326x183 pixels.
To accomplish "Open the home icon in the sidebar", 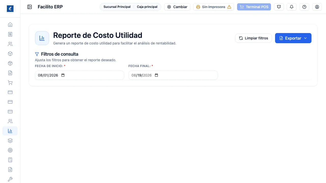I will click(x=10, y=25).
